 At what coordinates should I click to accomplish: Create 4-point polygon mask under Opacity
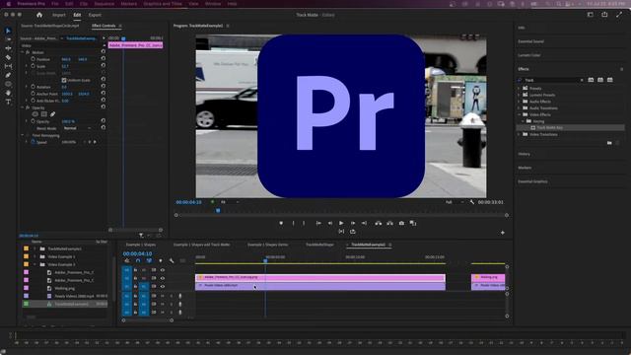coord(43,114)
